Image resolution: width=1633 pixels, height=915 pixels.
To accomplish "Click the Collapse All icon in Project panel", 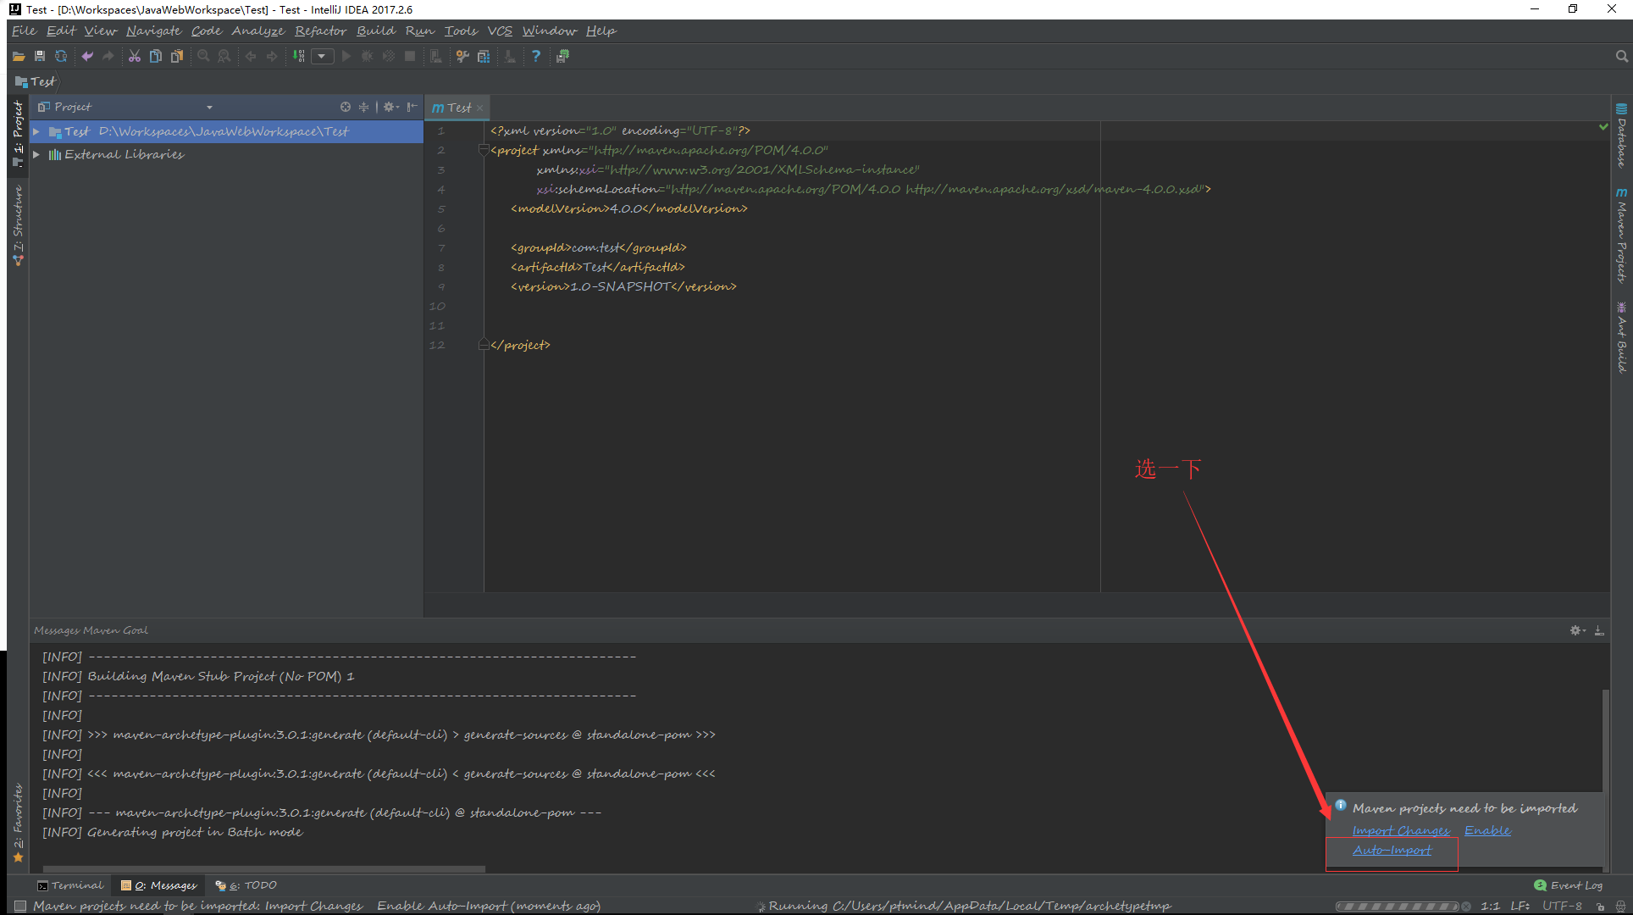I will (364, 107).
